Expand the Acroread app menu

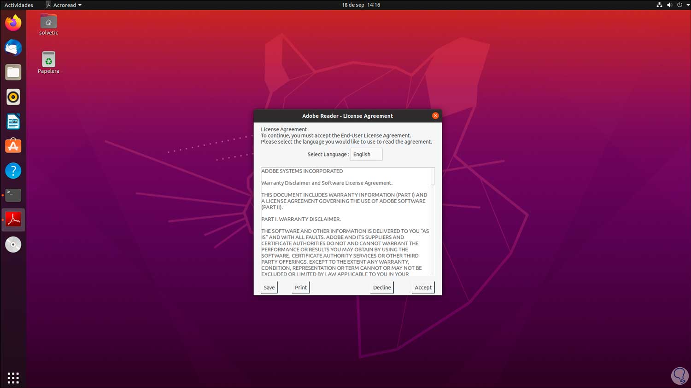coord(64,5)
